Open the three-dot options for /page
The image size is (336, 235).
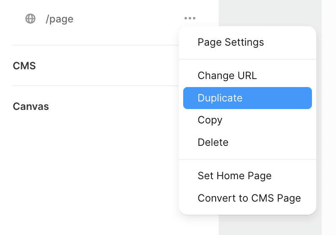click(x=190, y=18)
